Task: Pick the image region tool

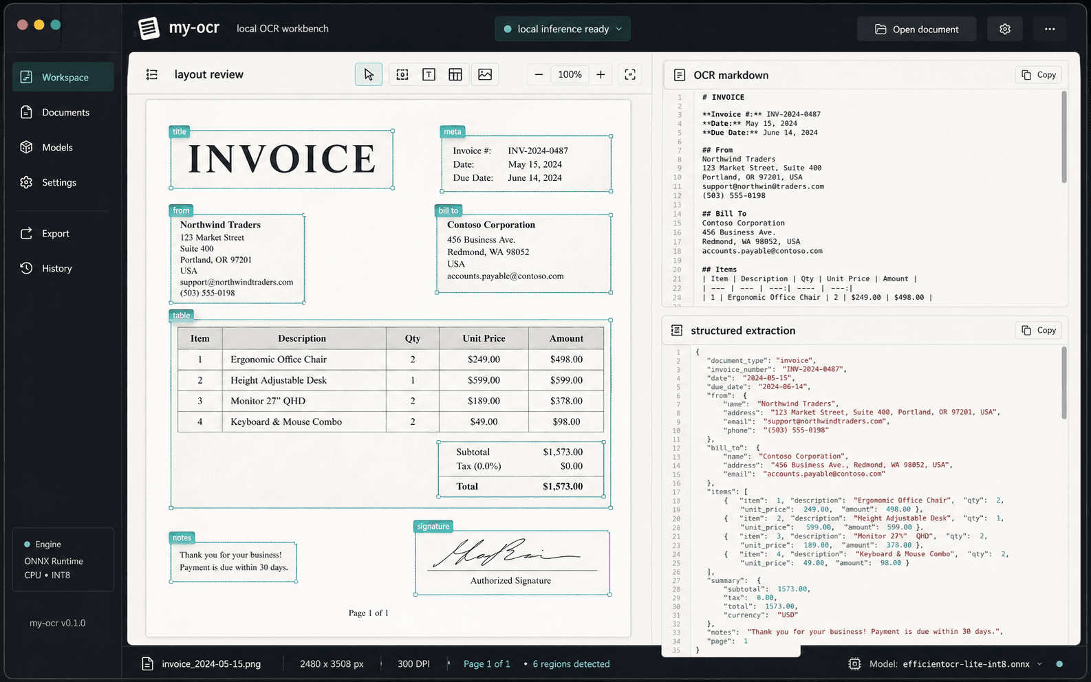Action: point(485,74)
